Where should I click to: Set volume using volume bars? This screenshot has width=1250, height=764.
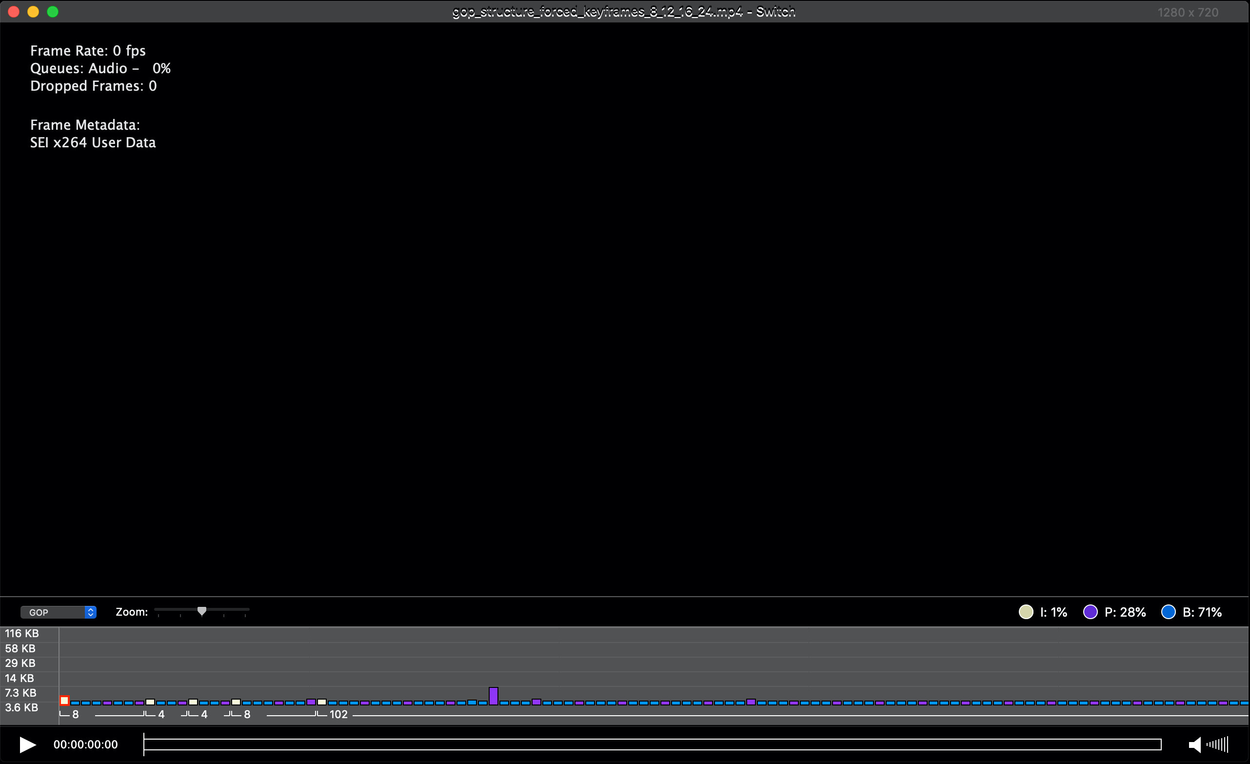1217,744
